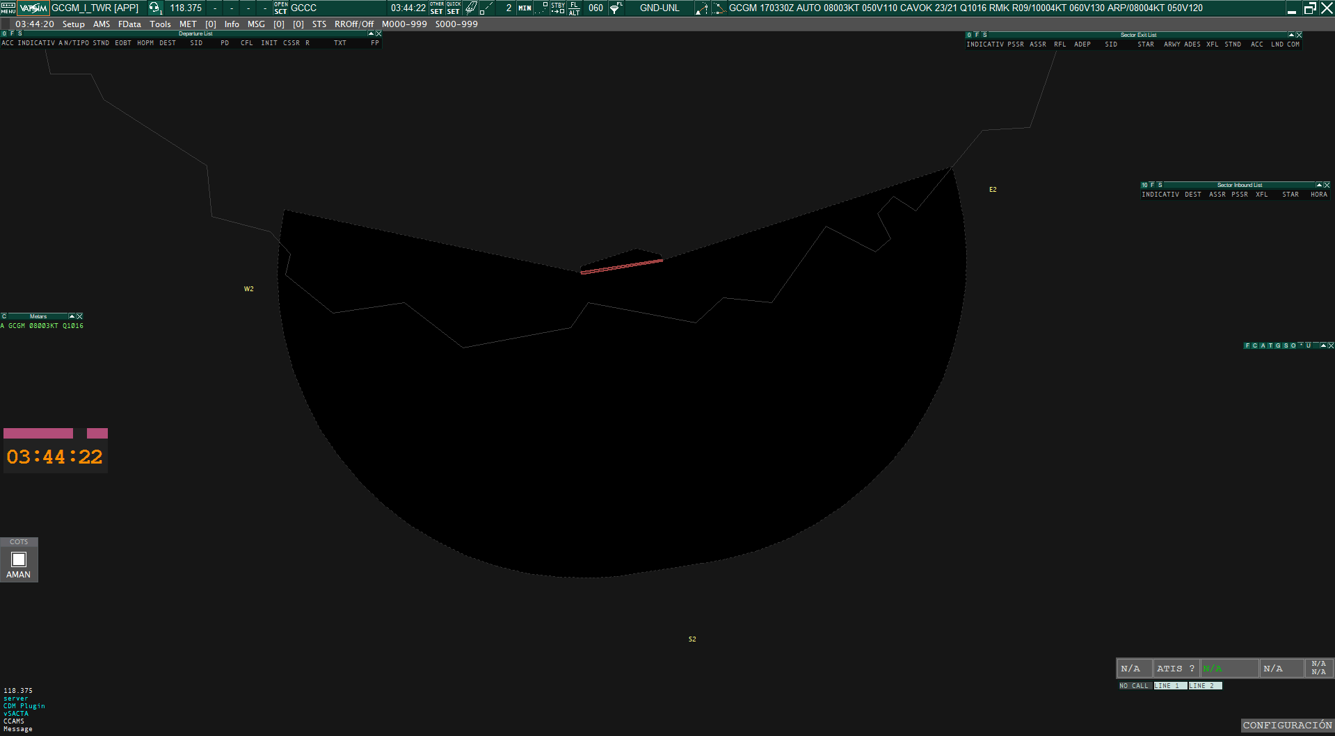The width and height of the screenshot is (1335, 736).
Task: Close the Sector Exit List
Action: click(1299, 35)
